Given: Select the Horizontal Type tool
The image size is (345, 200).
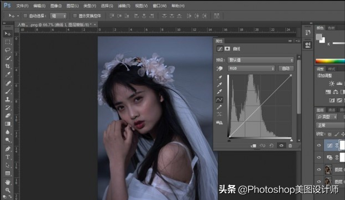Looking at the screenshot, I should coord(8,157).
